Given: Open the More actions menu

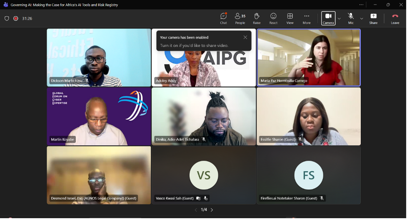Looking at the screenshot, I should [x=307, y=18].
